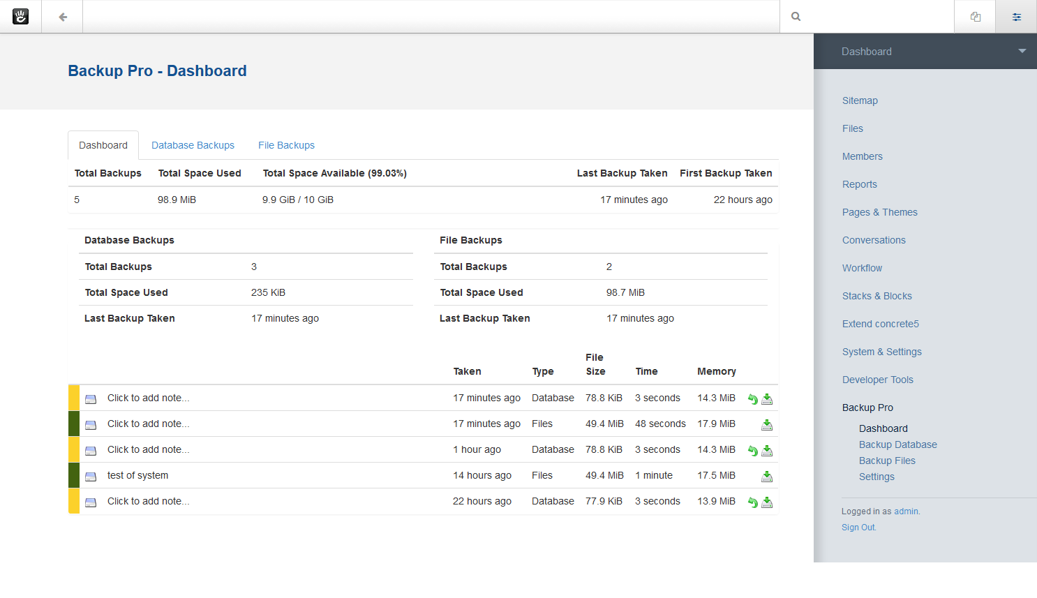Restore the 17 minutes ago Database backup
The image size is (1037, 598).
tap(753, 399)
